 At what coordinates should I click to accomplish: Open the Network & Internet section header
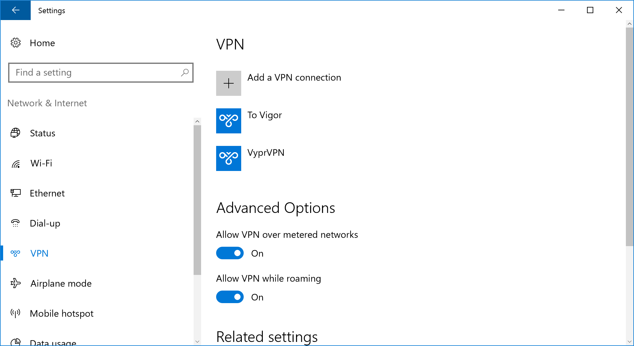(x=47, y=103)
